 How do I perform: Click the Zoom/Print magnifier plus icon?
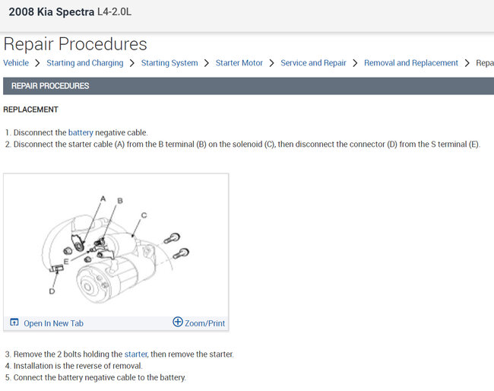pyautogui.click(x=178, y=322)
